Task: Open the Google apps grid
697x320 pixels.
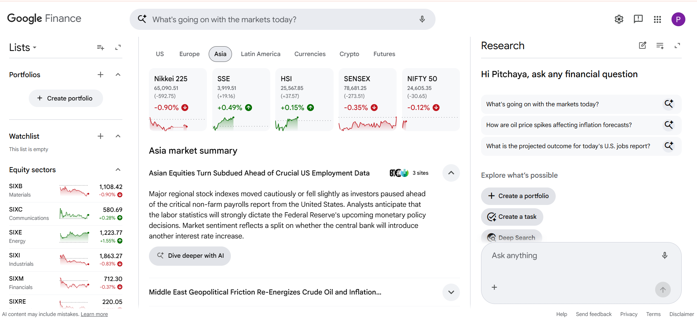Action: pyautogui.click(x=657, y=19)
